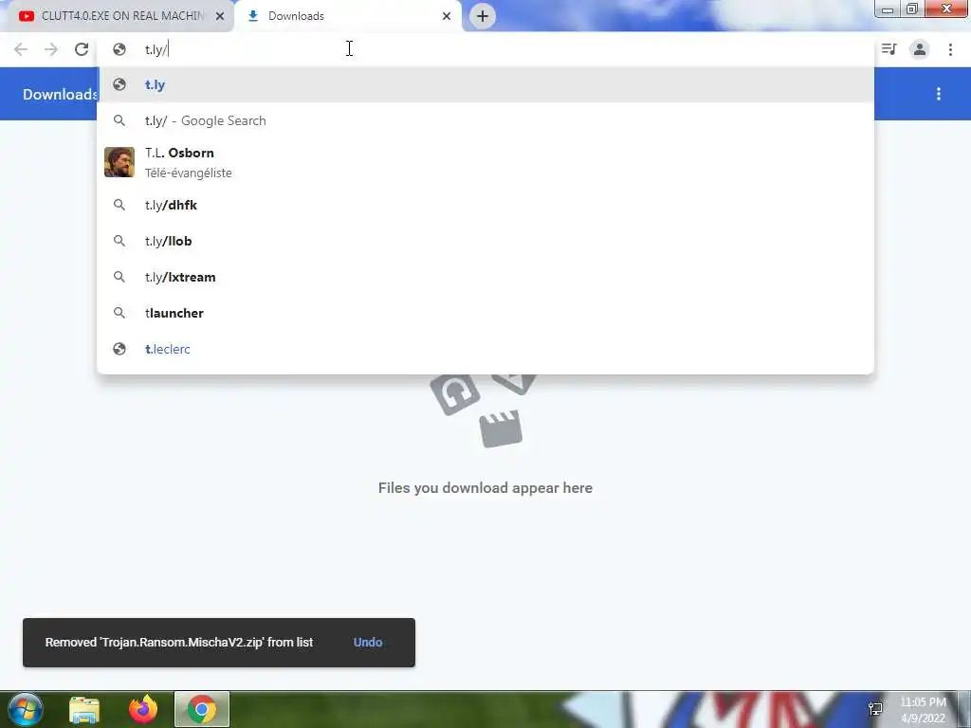Open Windows Explorer from taskbar
This screenshot has width=971, height=728.
[84, 709]
